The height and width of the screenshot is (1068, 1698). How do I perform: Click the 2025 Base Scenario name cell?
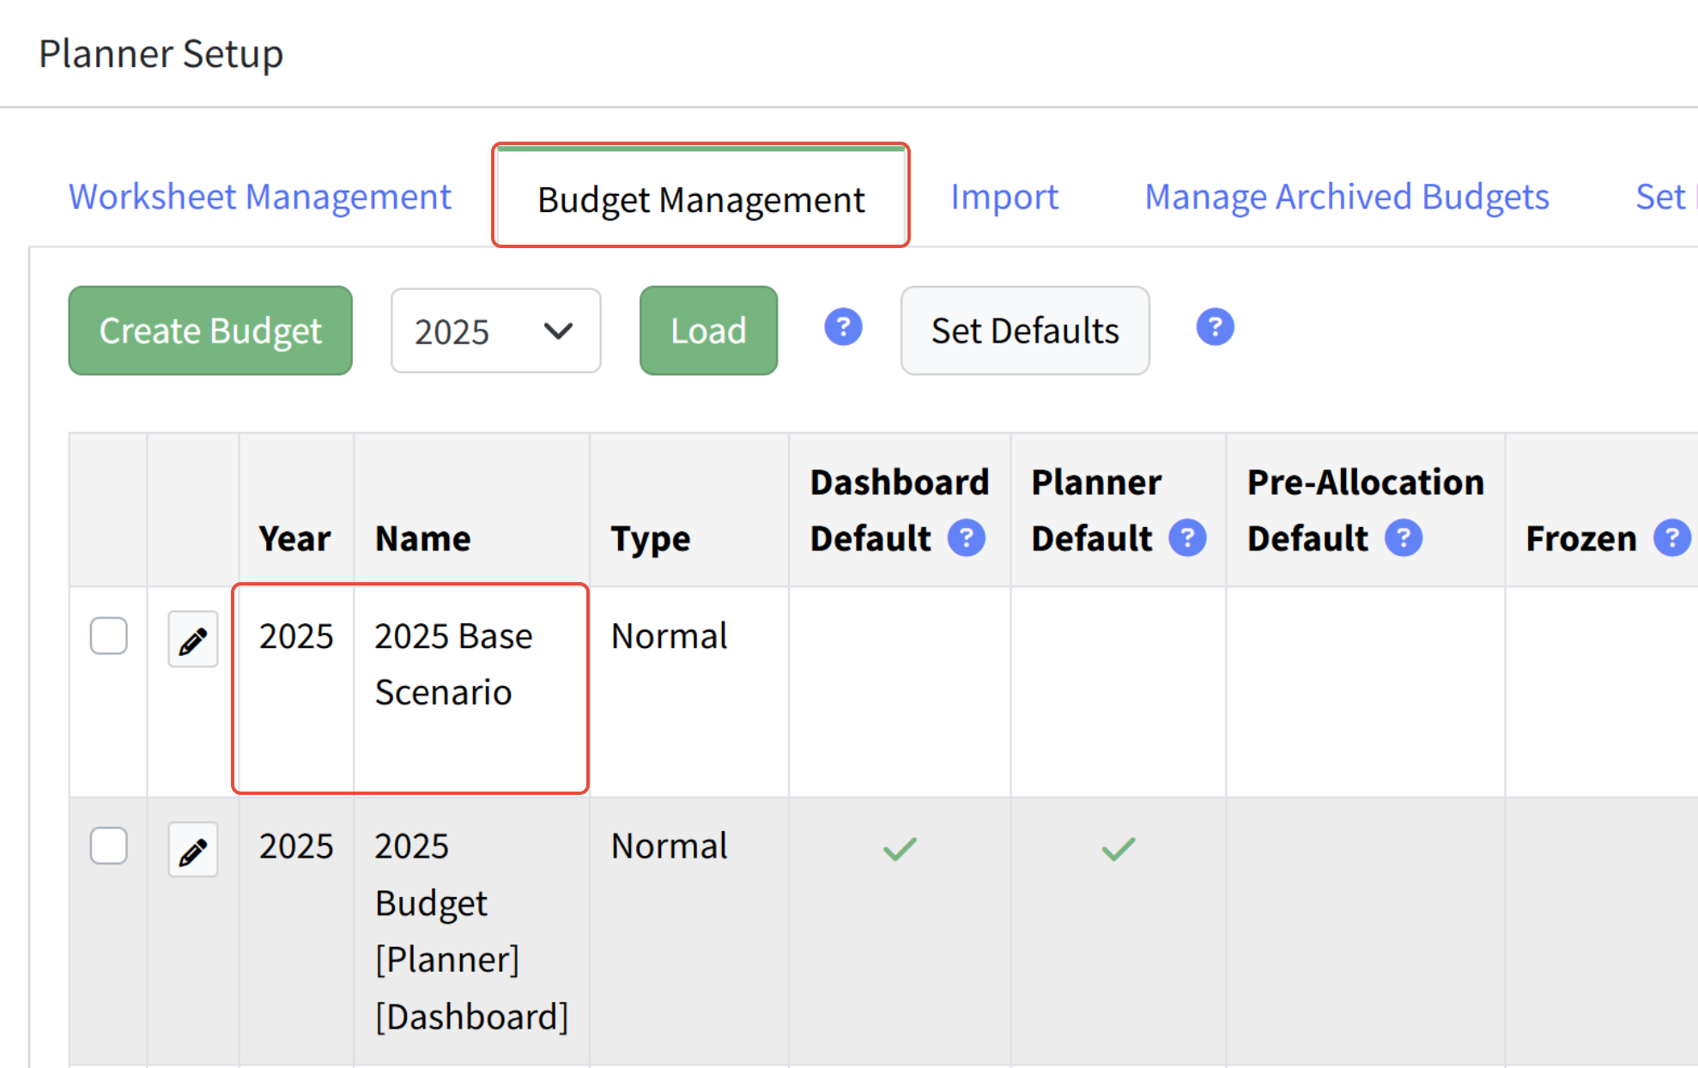[453, 664]
